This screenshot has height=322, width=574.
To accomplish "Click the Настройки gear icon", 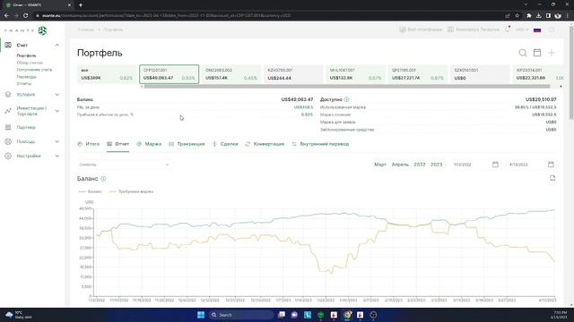I will point(8,156).
